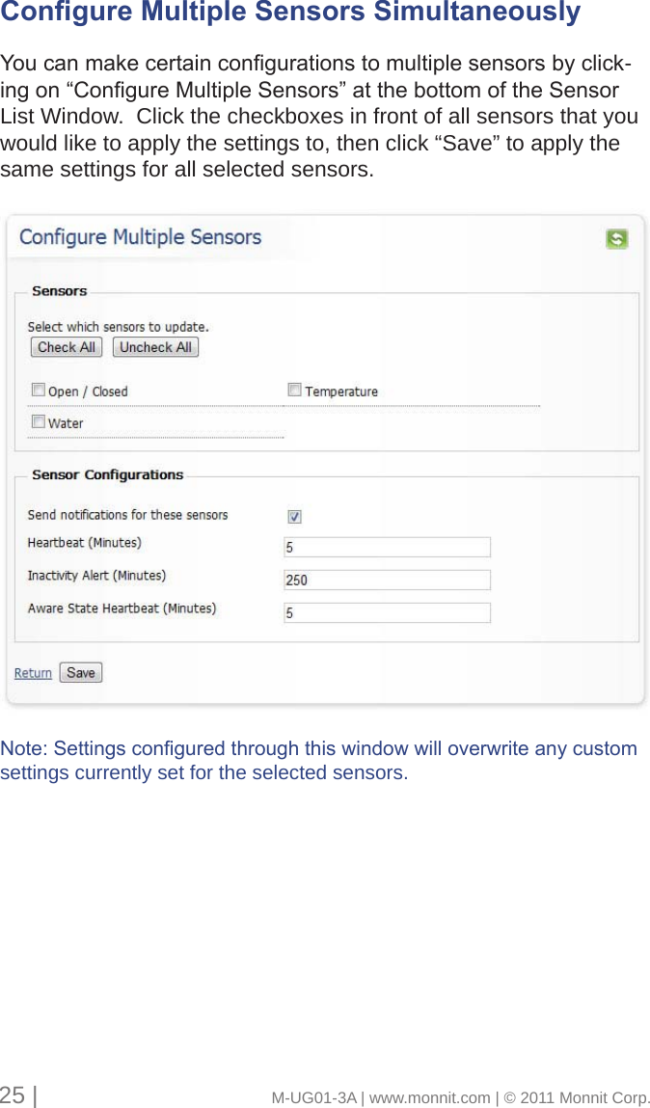650x1108 pixels.
Task: Click the Heartbeat (Minutes) input field
Action: tap(387, 547)
